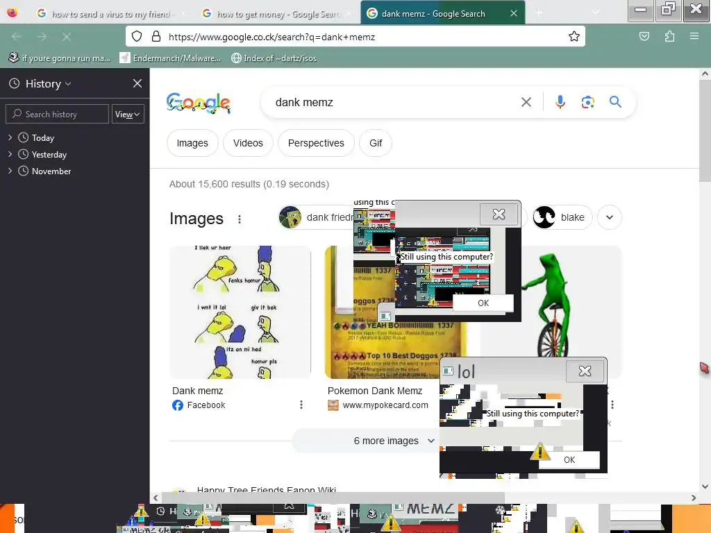This screenshot has width=711, height=533.
Task: Bookmark this page with the star icon
Action: coord(574,36)
